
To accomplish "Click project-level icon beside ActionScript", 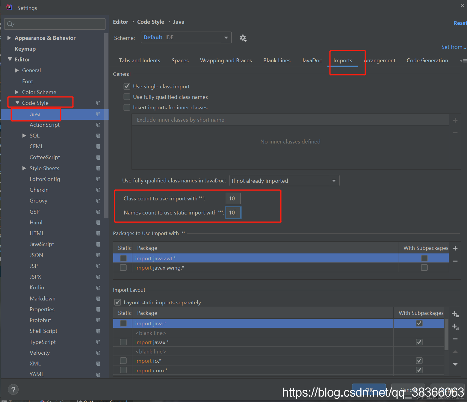I will (x=98, y=125).
